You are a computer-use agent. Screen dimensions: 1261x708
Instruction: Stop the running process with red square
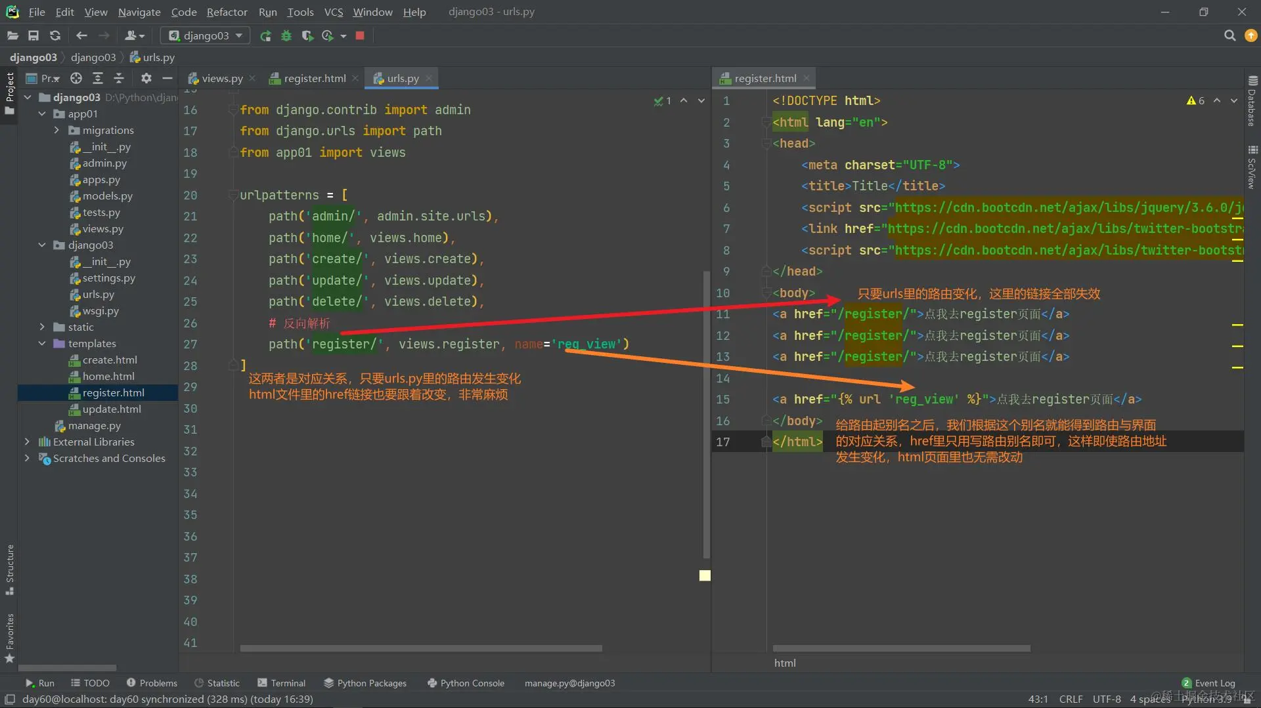(x=360, y=36)
